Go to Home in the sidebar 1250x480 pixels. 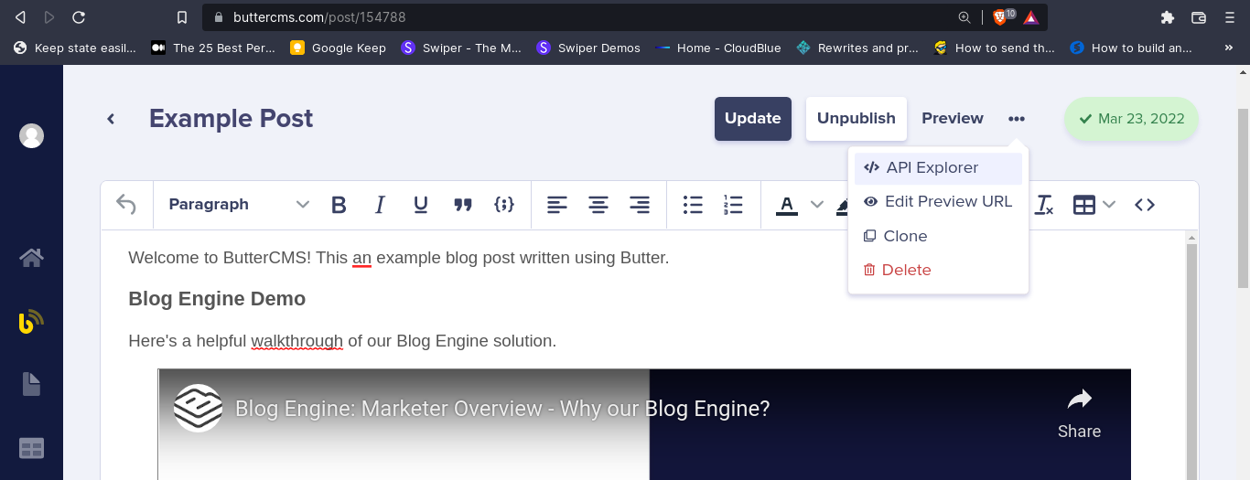click(32, 258)
